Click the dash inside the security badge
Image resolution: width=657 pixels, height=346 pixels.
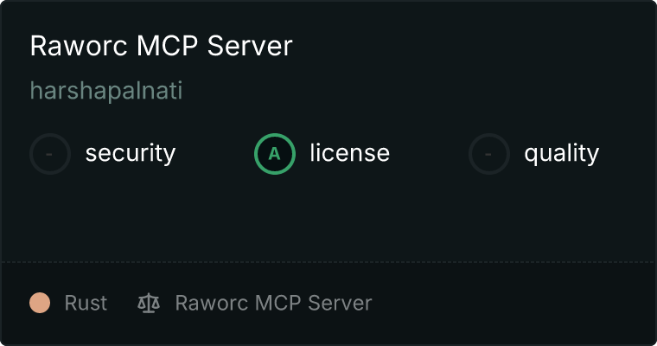[x=49, y=154]
